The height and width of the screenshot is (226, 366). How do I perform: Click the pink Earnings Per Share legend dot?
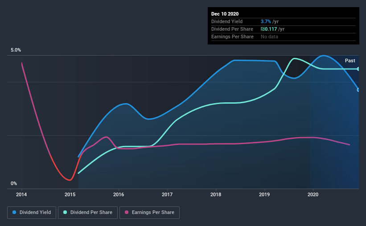point(127,212)
